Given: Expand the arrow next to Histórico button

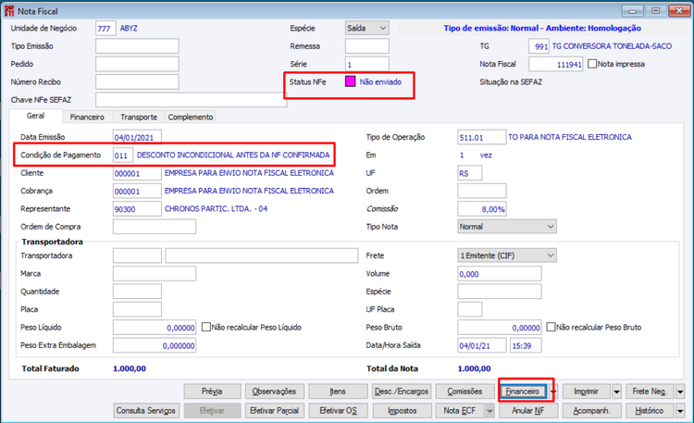Looking at the screenshot, I should point(680,411).
